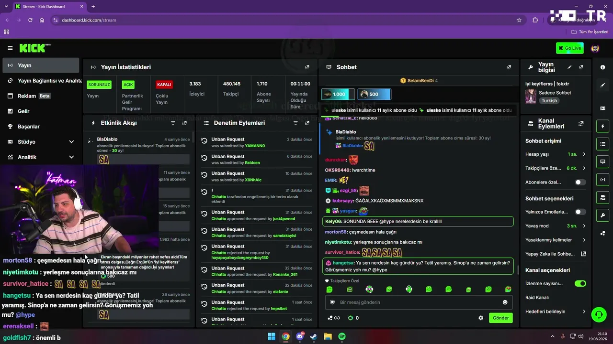Open the Etkinlik Akışı filter icon
Viewport: 613px width, 344px height.
tap(173, 123)
